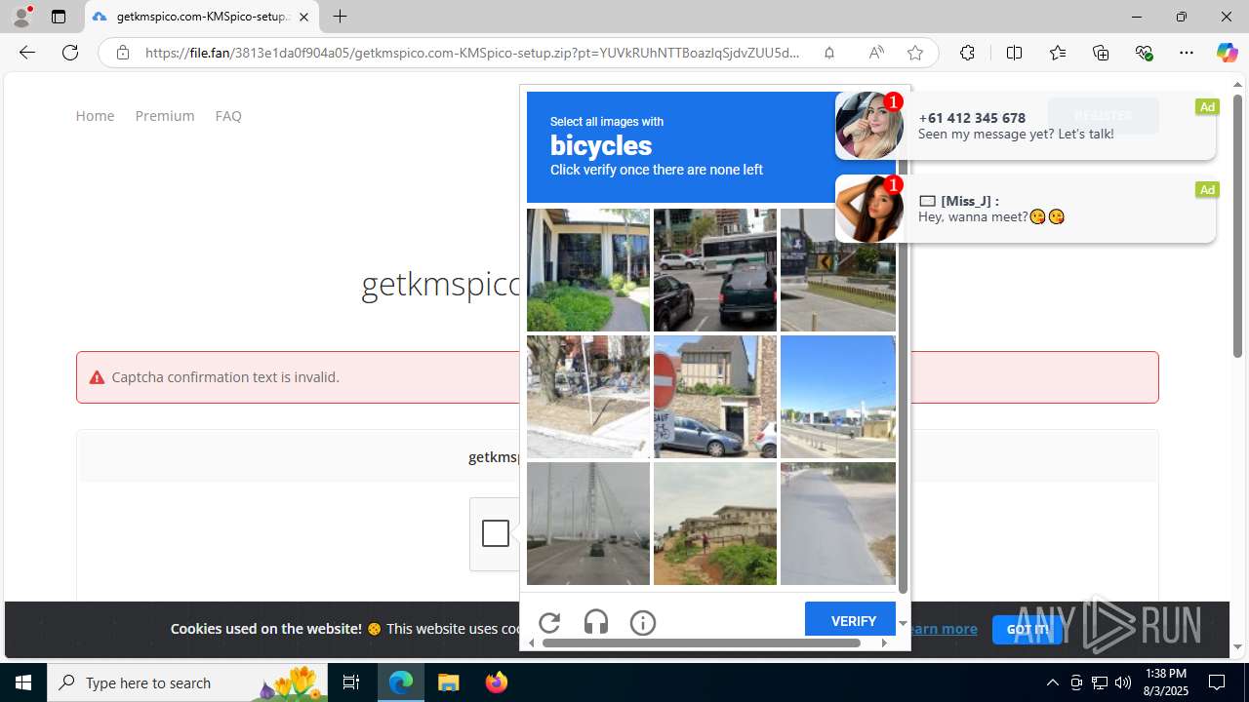Refresh the browser page
1249x702 pixels.
click(70, 53)
